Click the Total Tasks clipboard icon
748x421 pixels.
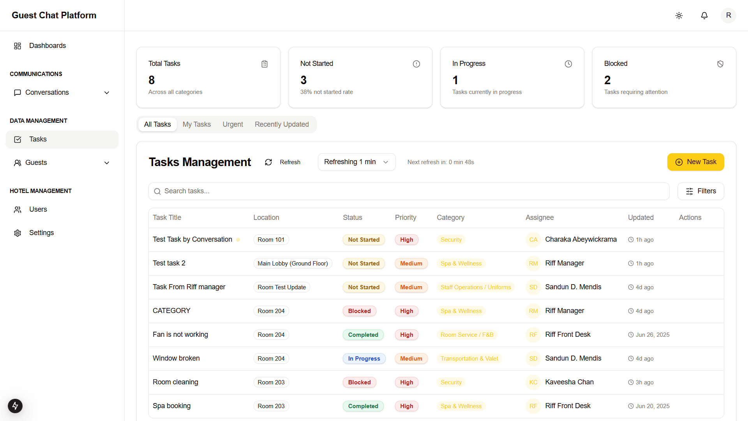pos(265,64)
